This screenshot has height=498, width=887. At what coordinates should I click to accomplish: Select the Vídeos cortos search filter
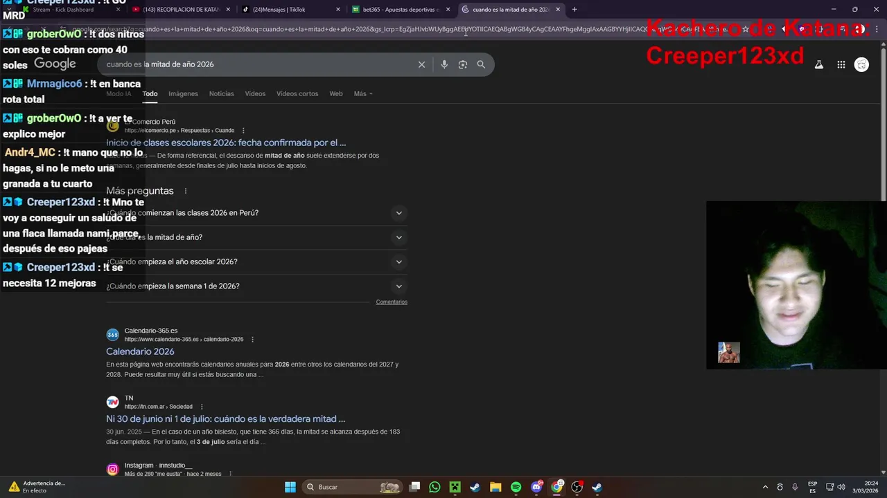[297, 93]
